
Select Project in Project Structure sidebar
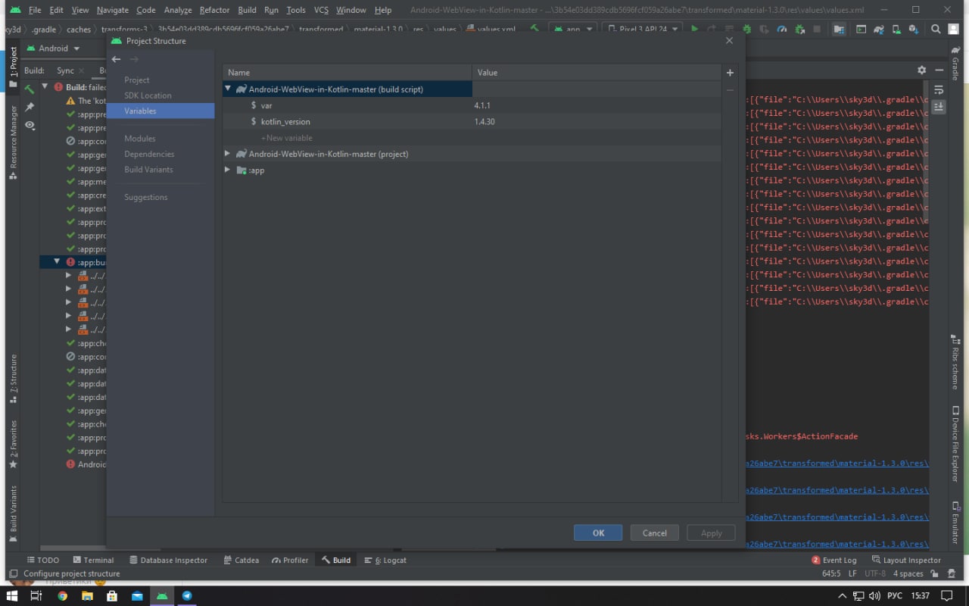coord(137,80)
